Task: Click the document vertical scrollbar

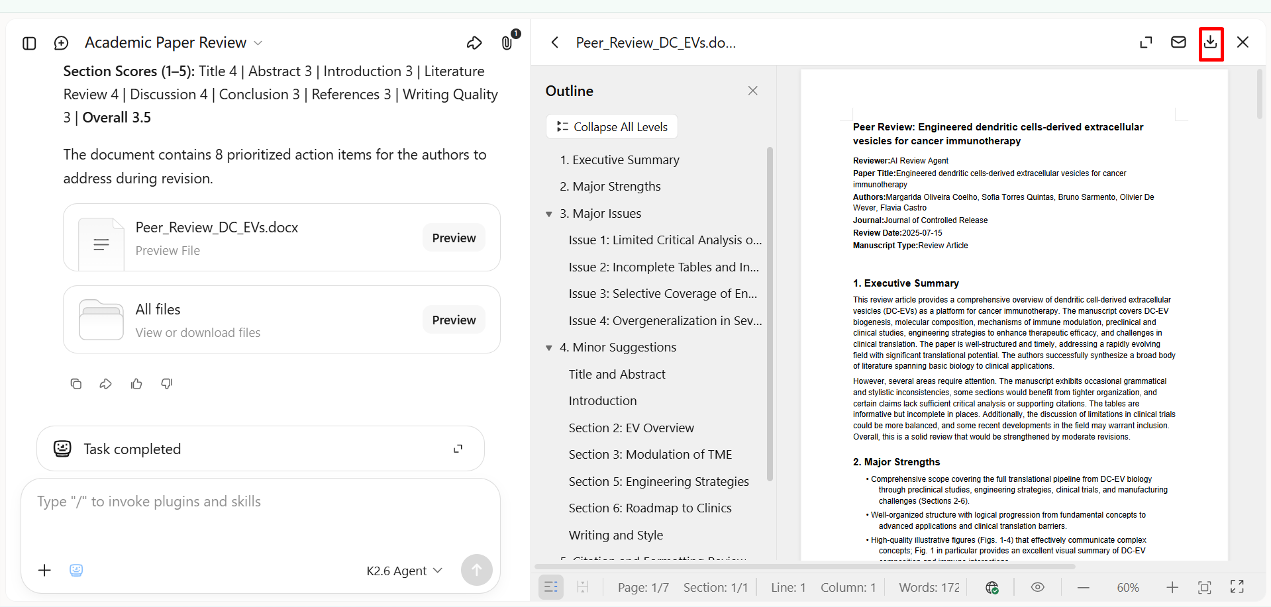Action: coord(1260,94)
